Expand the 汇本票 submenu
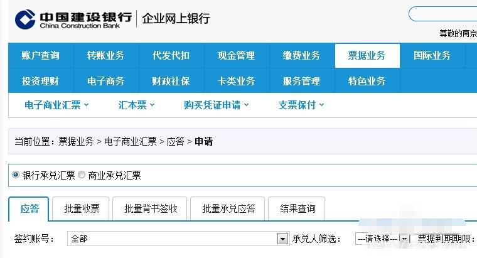 (137, 105)
